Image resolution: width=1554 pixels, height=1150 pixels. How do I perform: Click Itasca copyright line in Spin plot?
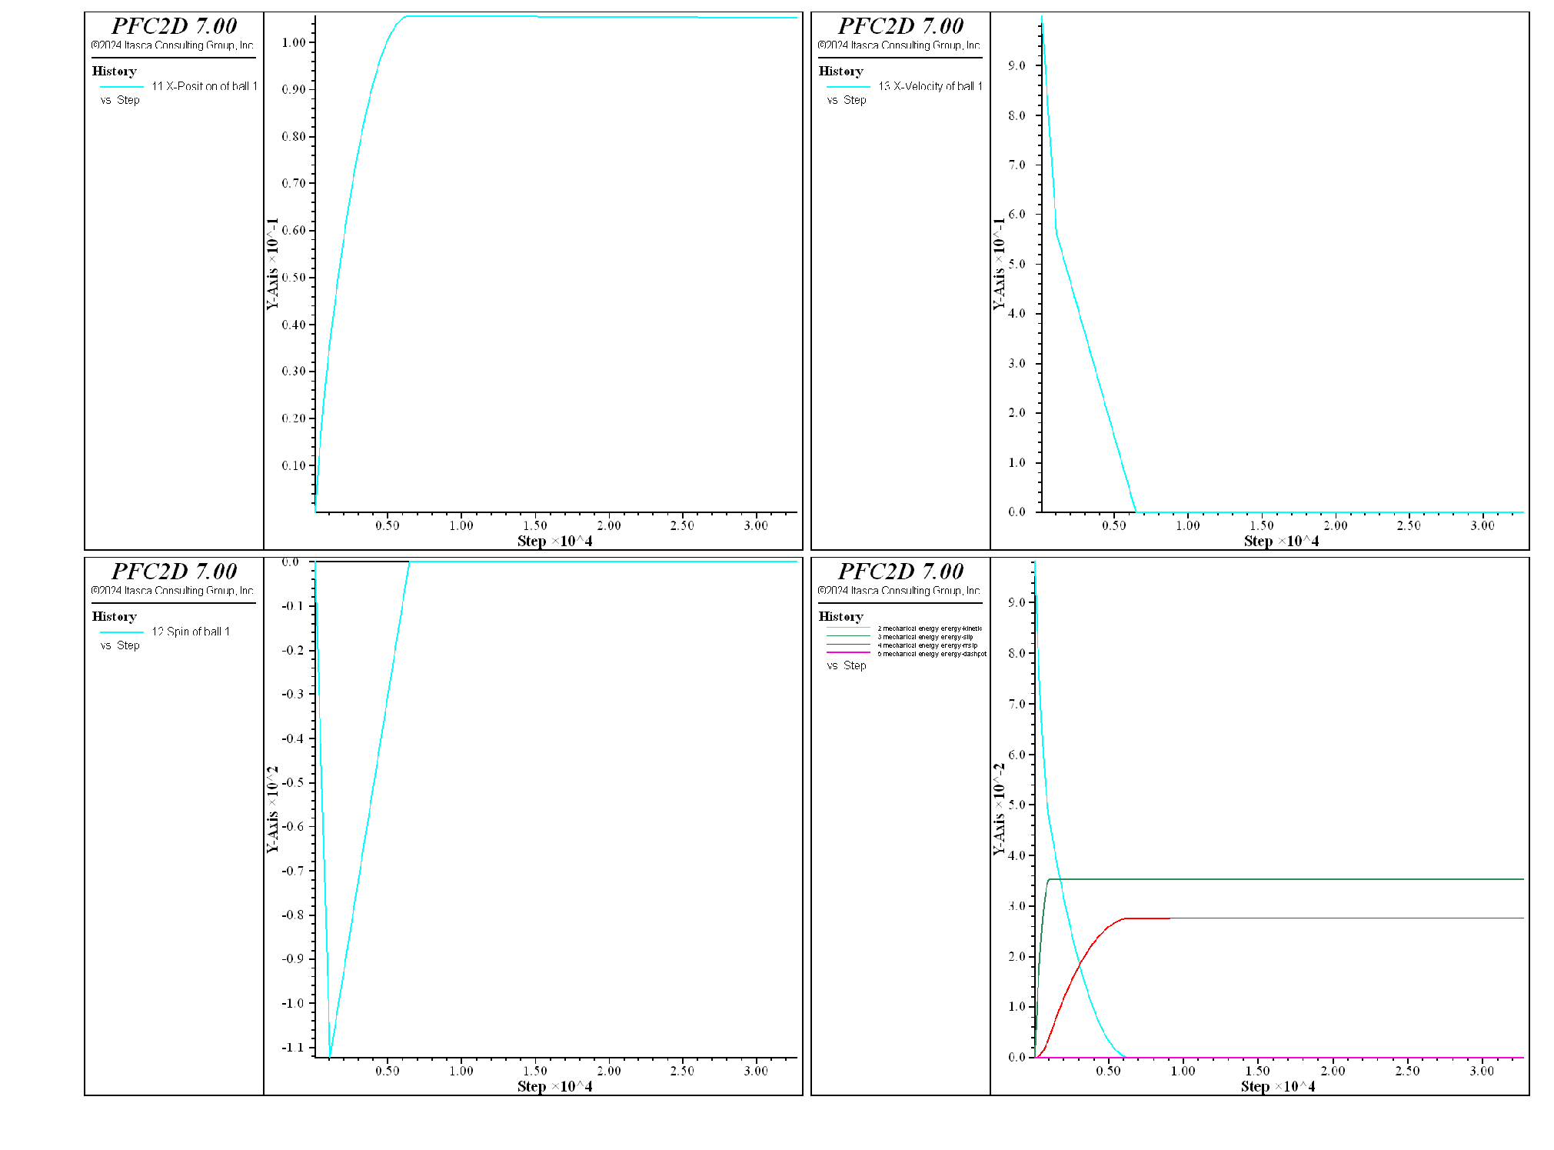[172, 591]
